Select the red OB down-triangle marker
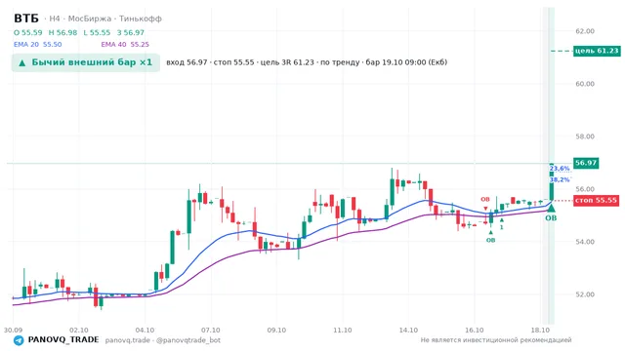Screen dimensions: 625x351 (485, 209)
